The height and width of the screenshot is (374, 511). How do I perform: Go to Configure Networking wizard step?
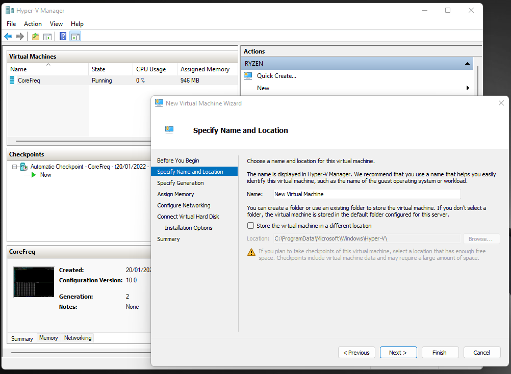coord(184,205)
